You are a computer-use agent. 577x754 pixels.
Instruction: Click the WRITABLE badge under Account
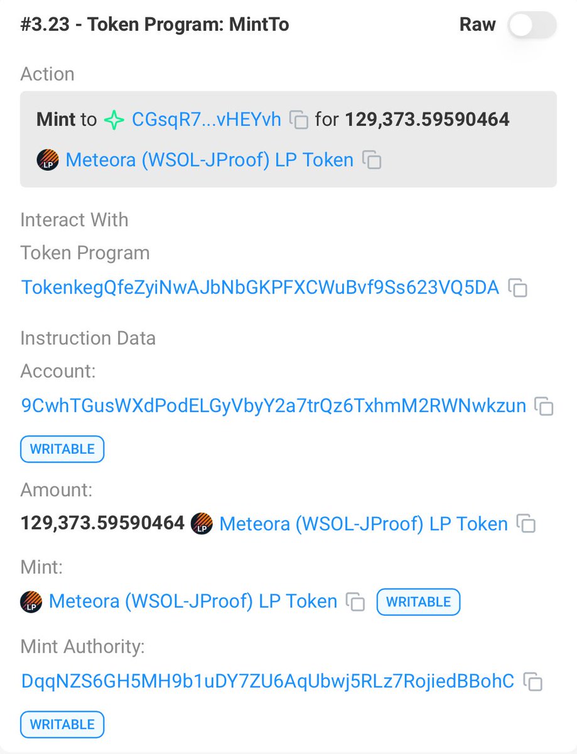[x=62, y=449]
